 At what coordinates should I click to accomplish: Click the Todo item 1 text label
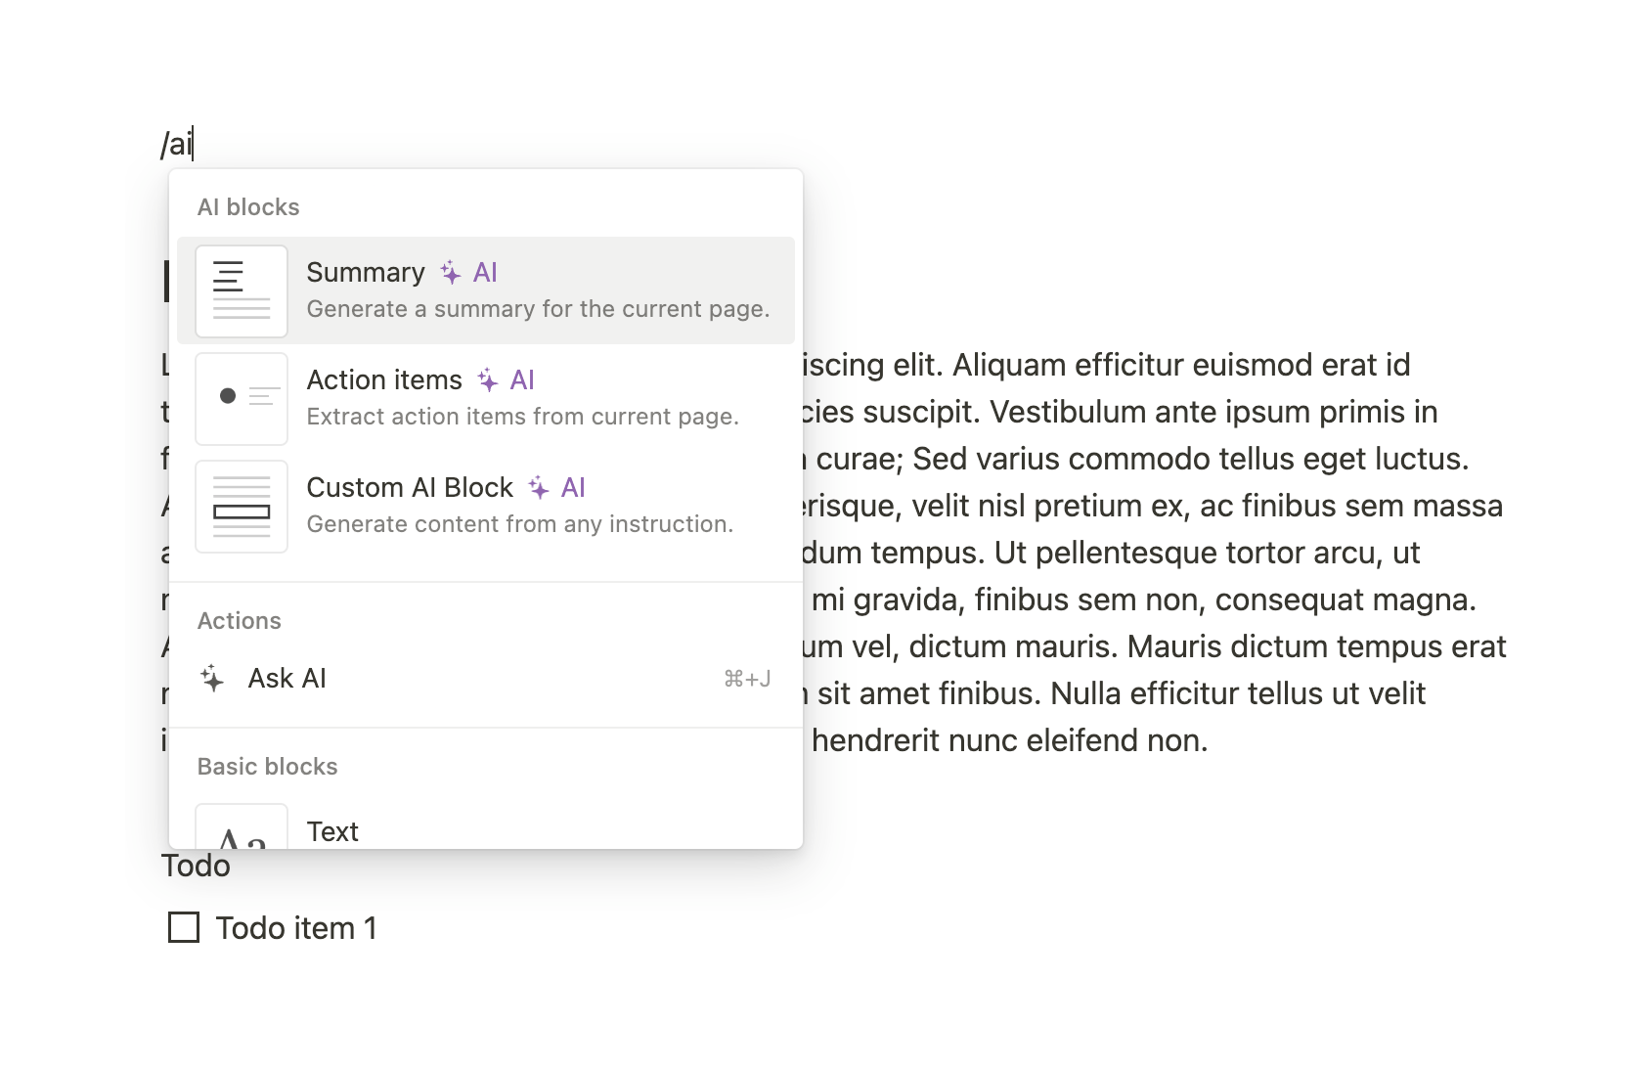coord(297,927)
